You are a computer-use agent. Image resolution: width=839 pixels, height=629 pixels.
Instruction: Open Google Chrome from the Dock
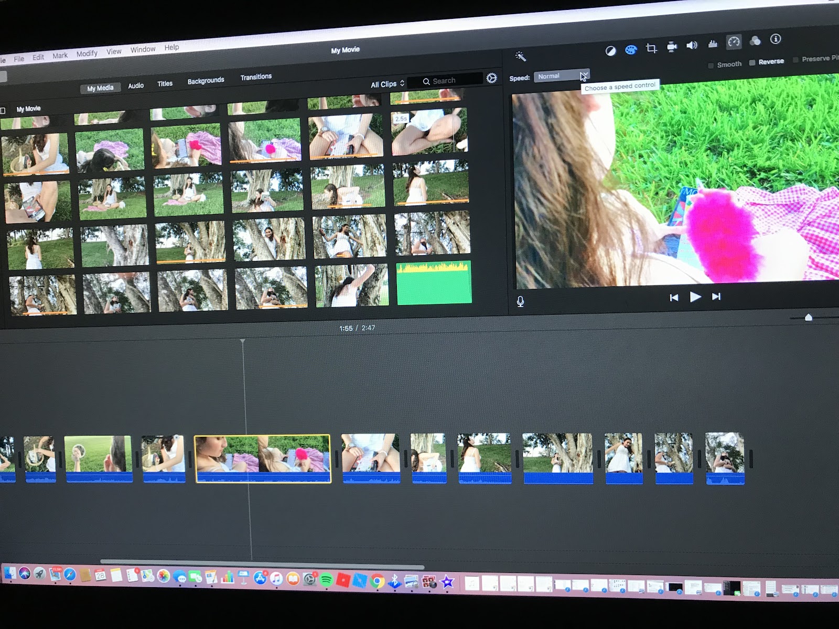click(377, 581)
